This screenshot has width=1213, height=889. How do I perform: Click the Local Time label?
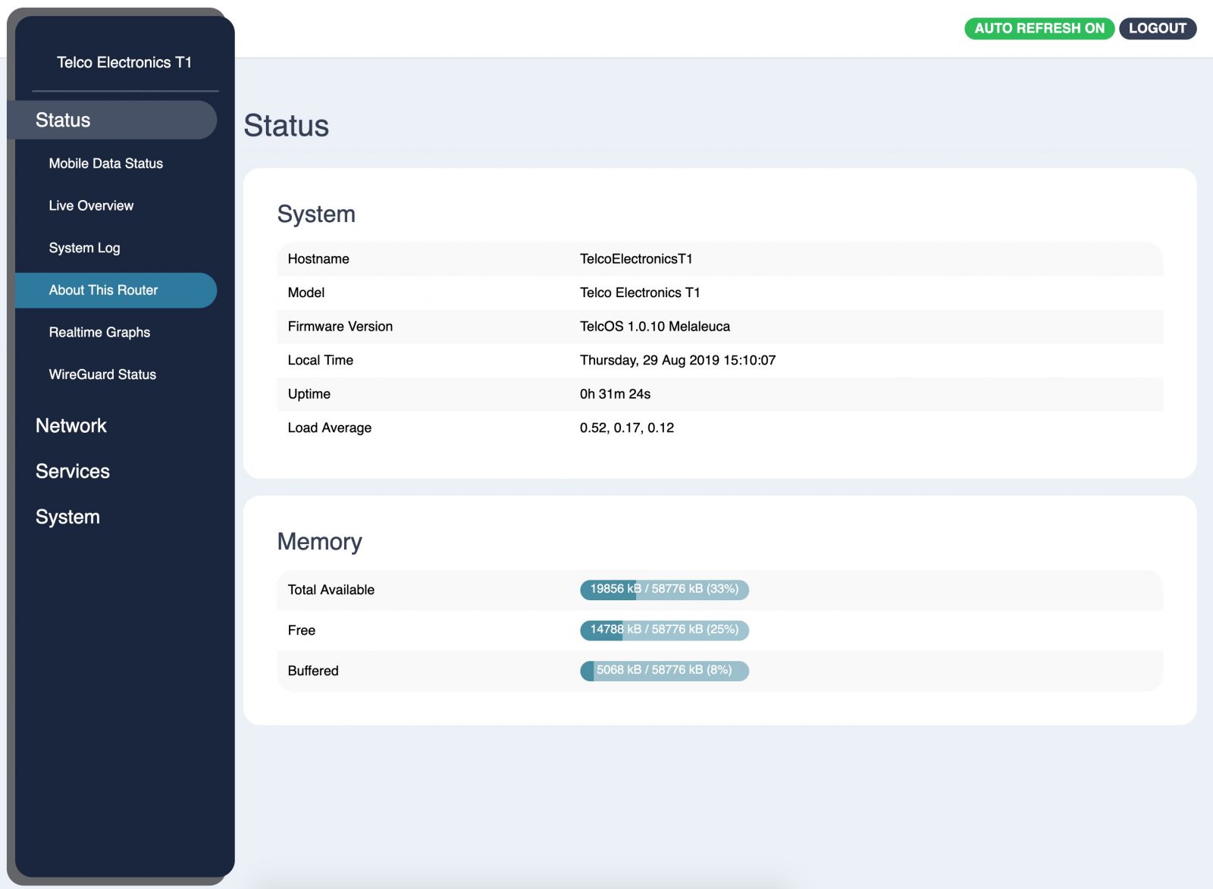point(321,360)
